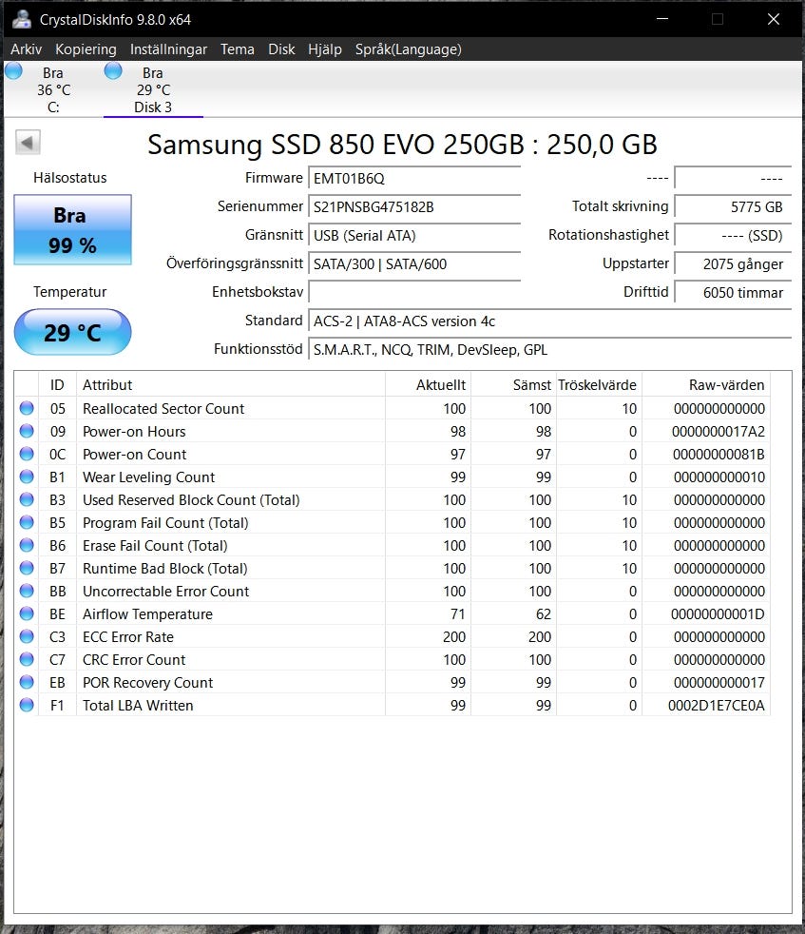Select the C: drive tab

(x=53, y=90)
